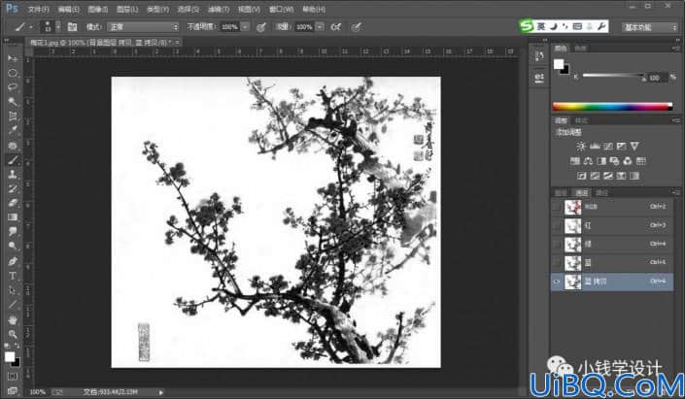This screenshot has height=399, width=685.
Task: Select the Lasso tool
Action: [x=13, y=87]
